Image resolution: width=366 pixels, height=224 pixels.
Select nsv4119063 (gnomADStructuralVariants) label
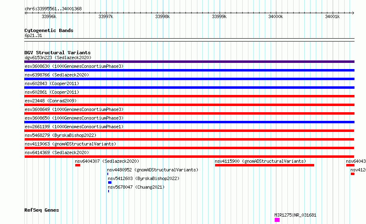(x=70, y=144)
